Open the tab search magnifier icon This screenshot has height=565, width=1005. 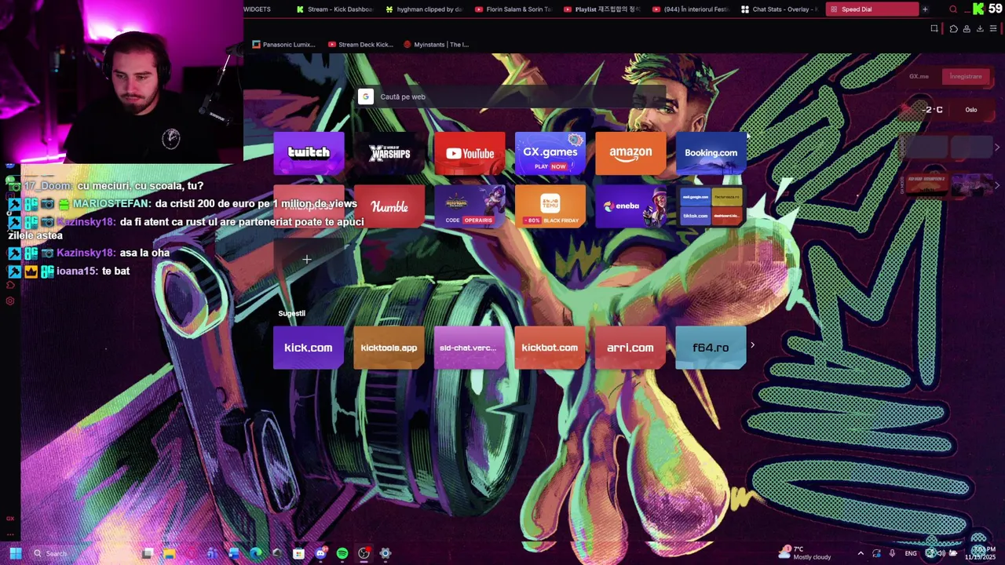953,9
